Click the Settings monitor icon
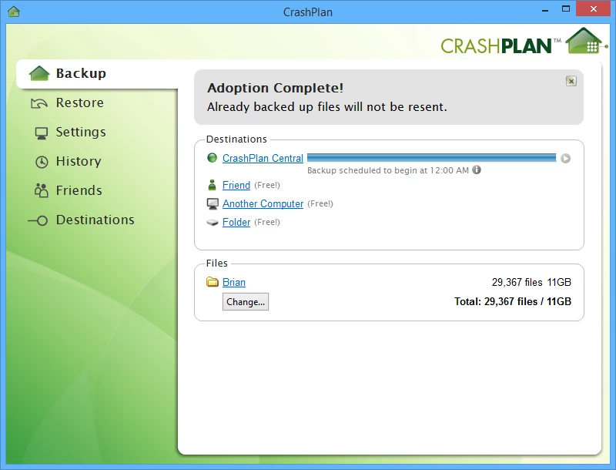 click(42, 133)
